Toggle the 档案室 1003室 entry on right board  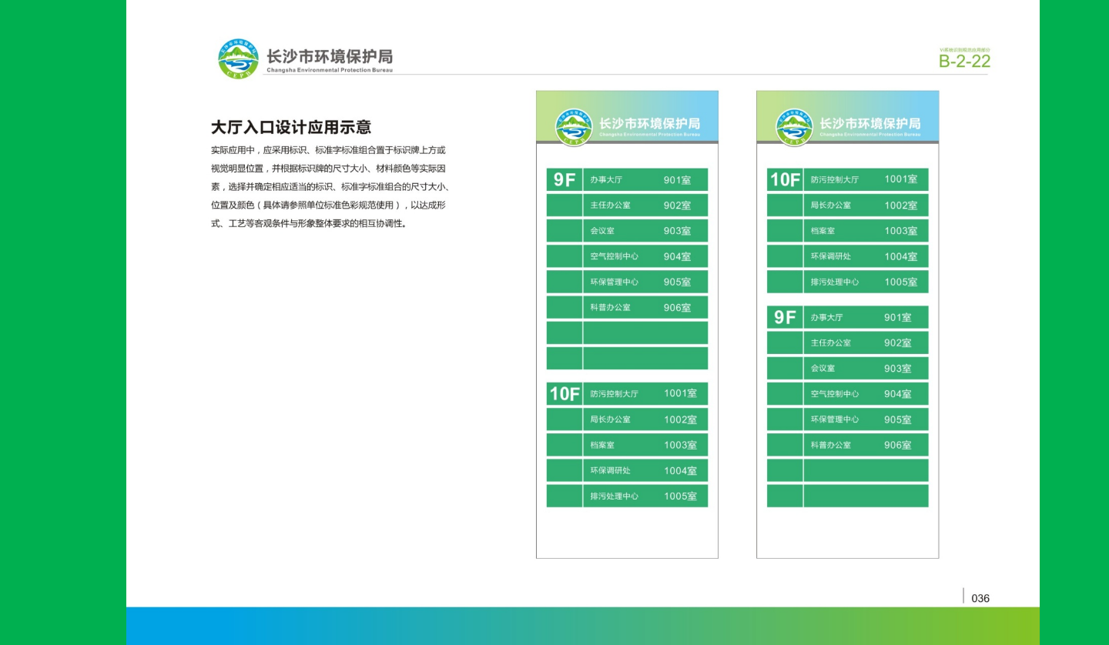tap(865, 230)
